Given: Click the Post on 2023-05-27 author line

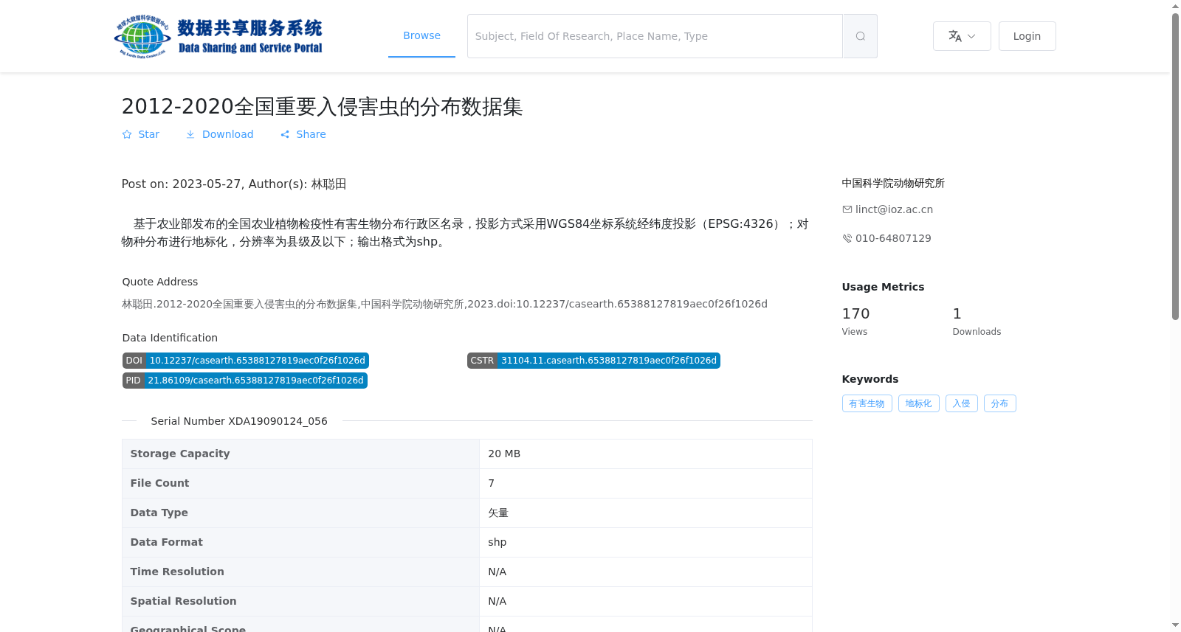Looking at the screenshot, I should [234, 184].
